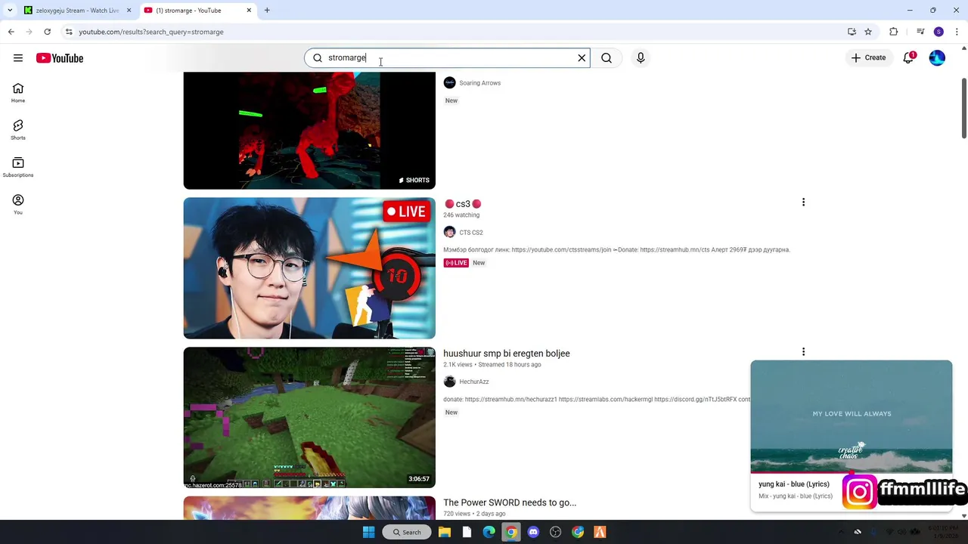Open the YouTube notifications bell
Viewport: 968px width, 544px height.
click(908, 58)
